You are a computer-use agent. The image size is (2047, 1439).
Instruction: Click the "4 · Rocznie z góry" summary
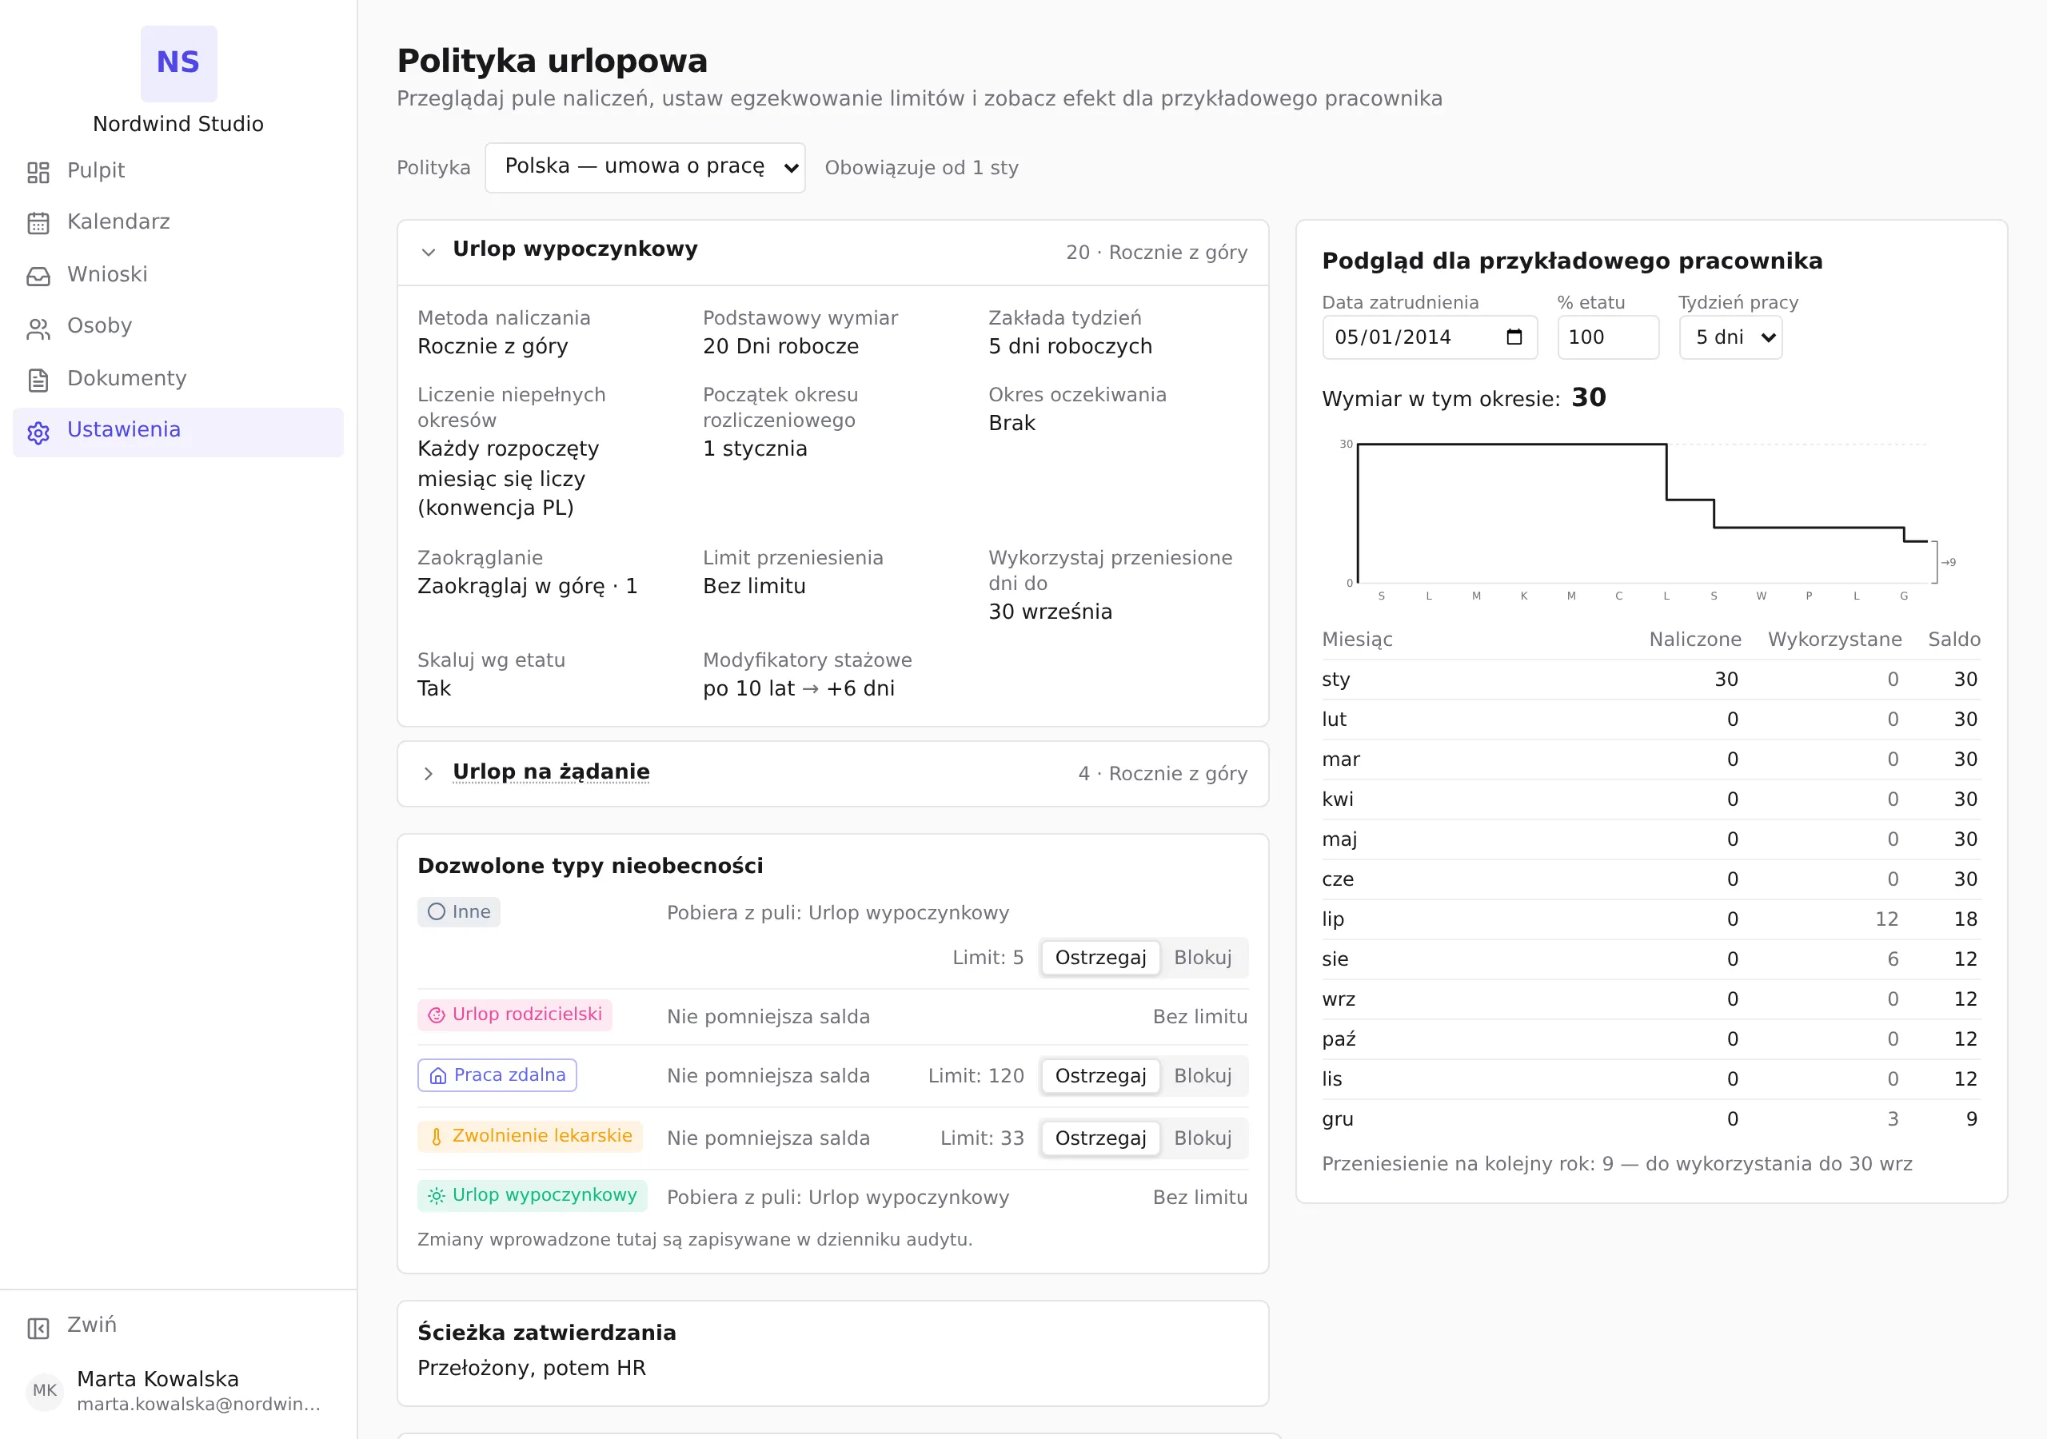[x=1163, y=773]
